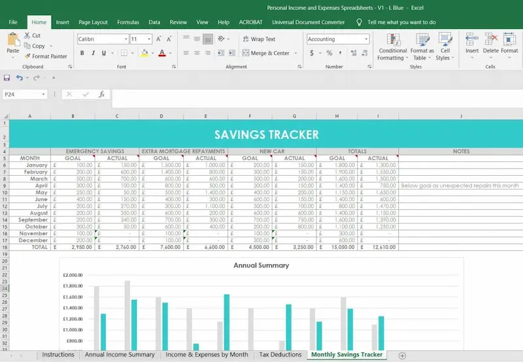Add a new sheet with plus button
The width and height of the screenshot is (523, 362).
(402, 355)
